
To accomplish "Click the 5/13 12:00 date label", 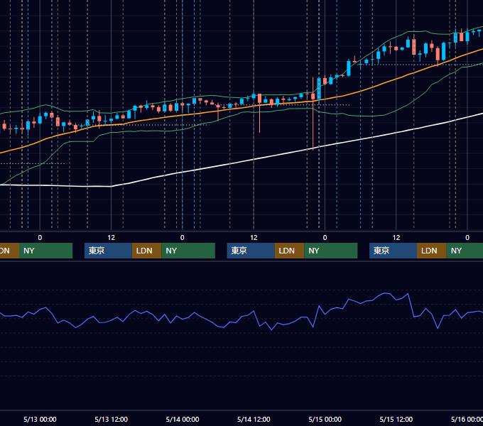I will pyautogui.click(x=112, y=419).
